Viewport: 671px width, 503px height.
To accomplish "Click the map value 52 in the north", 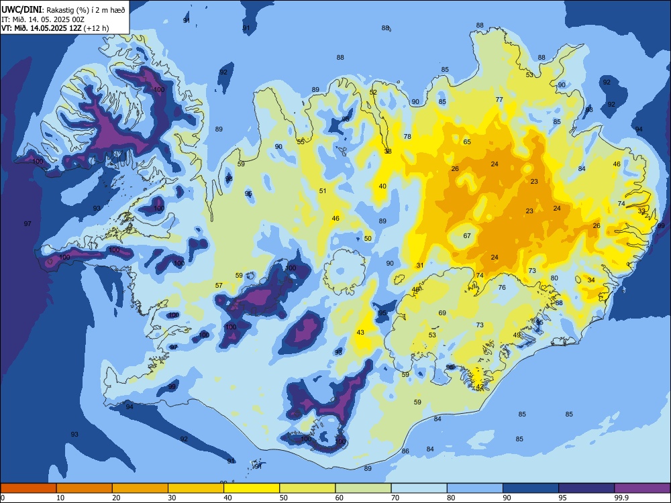I will pyautogui.click(x=373, y=93).
